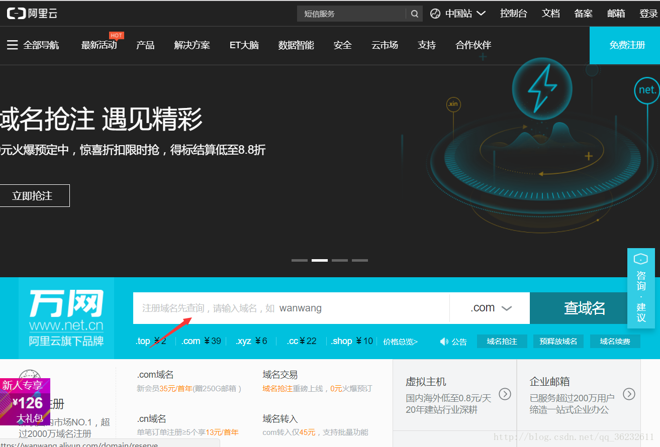This screenshot has width=660, height=447.
Task: Open the 控制台 link
Action: click(514, 14)
